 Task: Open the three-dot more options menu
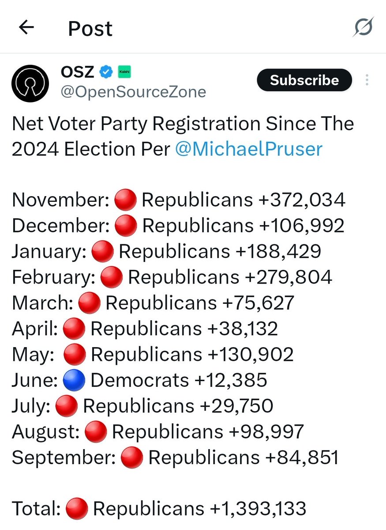click(367, 80)
